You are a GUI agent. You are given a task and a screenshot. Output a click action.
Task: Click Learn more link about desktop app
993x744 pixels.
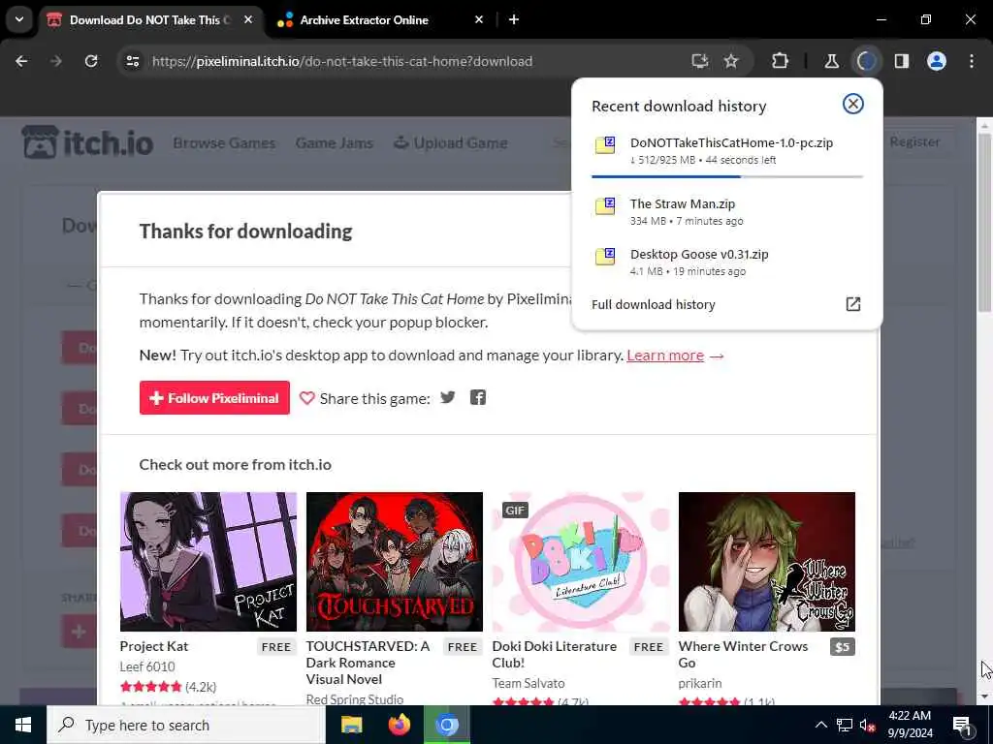coord(665,356)
